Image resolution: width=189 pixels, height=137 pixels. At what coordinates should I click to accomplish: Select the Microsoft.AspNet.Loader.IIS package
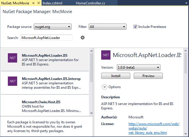[x=45, y=60]
